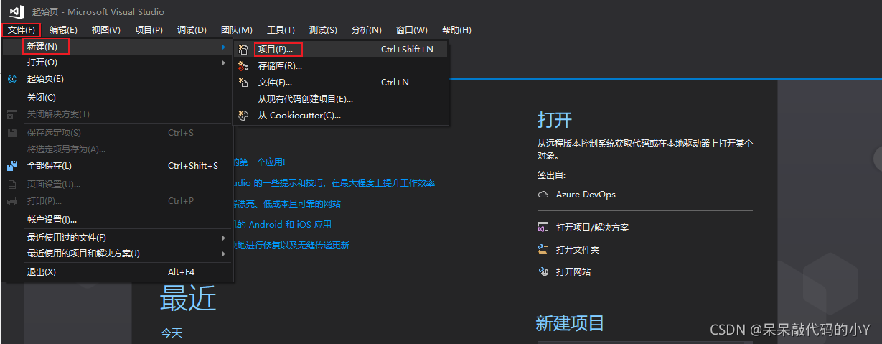The image size is (882, 344).
Task: Select 从现有代码创建项目(E)...
Action: (342, 99)
